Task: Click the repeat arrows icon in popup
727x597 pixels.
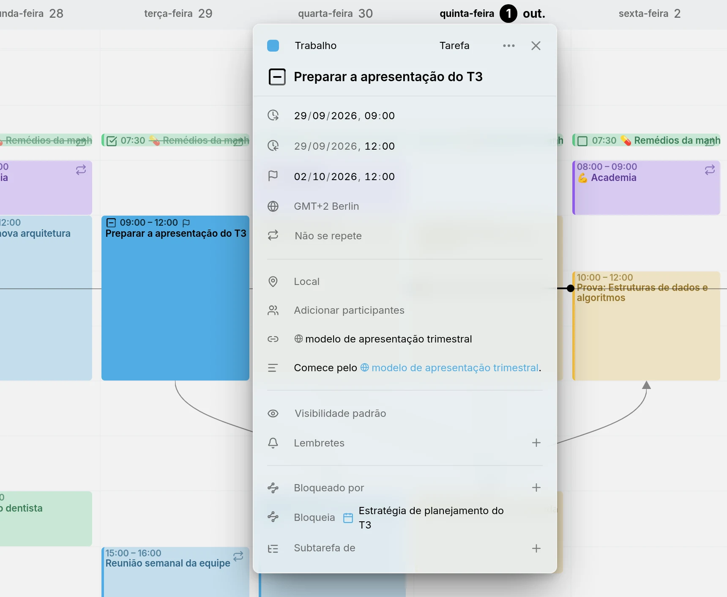Action: 273,236
